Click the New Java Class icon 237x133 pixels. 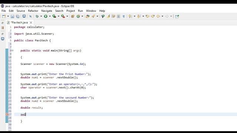78,16
